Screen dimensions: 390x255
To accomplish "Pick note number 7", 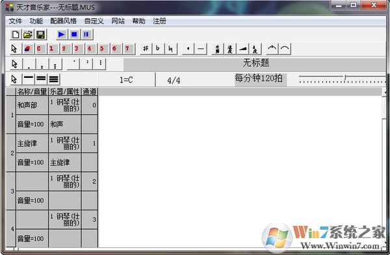I will (x=128, y=49).
